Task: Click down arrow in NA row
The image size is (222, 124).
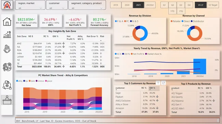Action: (64, 47)
